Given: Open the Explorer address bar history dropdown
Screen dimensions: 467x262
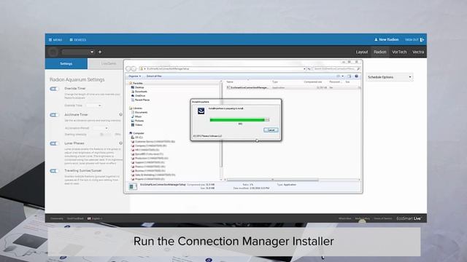Looking at the screenshot, I should pos(304,68).
